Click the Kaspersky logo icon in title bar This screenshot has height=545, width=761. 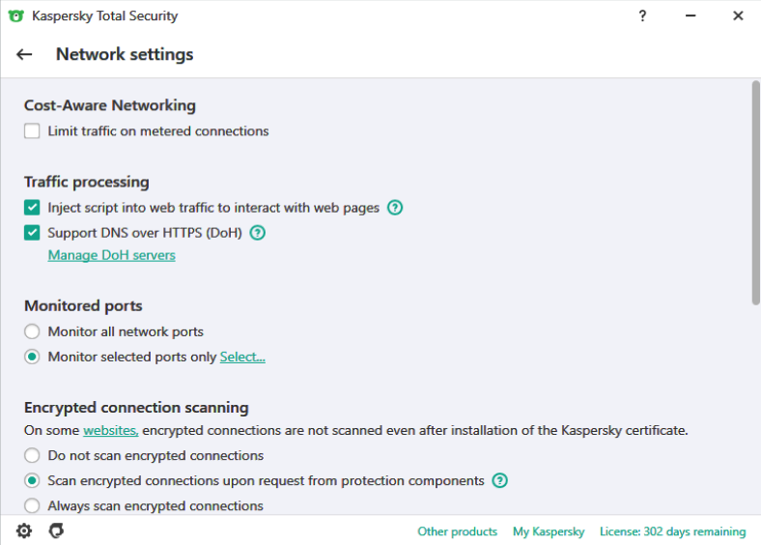pyautogui.click(x=16, y=16)
